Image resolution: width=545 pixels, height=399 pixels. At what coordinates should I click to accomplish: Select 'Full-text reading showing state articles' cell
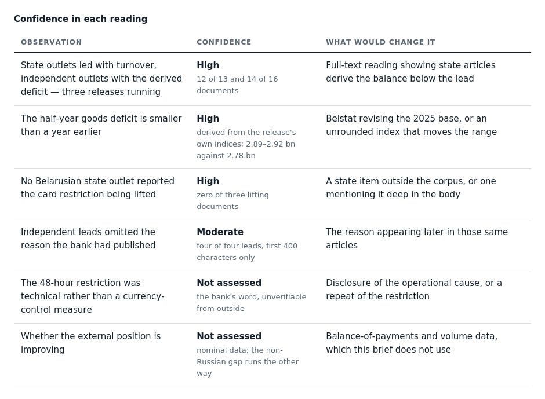tap(410, 72)
